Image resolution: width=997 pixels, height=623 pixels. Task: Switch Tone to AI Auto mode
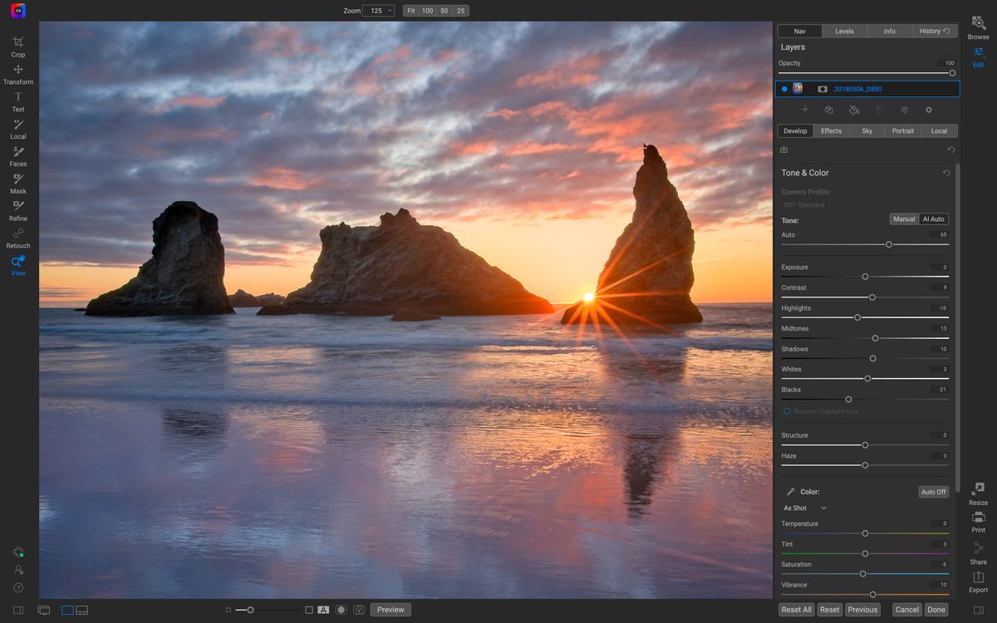pyautogui.click(x=933, y=218)
